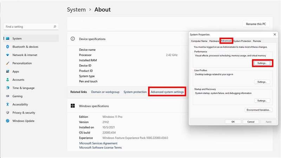Image resolution: width=281 pixels, height=158 pixels.
Task: Switch to the Computer Name tab
Action: click(x=199, y=41)
